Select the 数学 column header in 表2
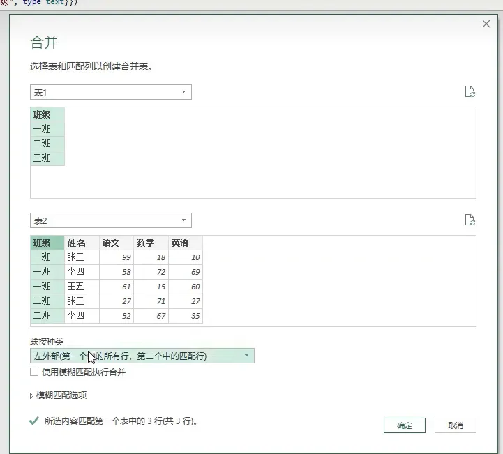 pyautogui.click(x=151, y=243)
